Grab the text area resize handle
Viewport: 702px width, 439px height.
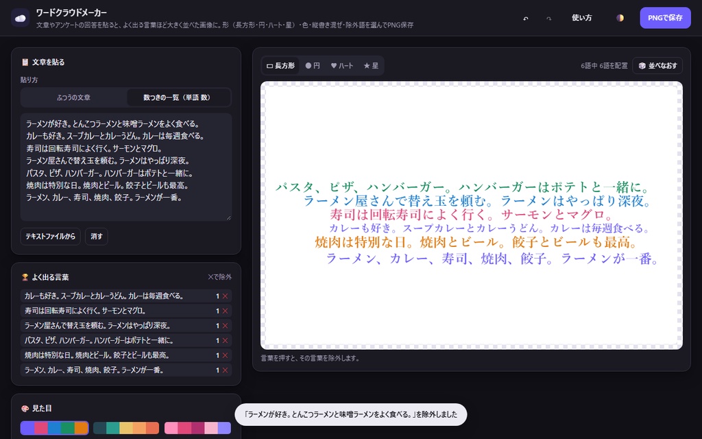coord(228,217)
